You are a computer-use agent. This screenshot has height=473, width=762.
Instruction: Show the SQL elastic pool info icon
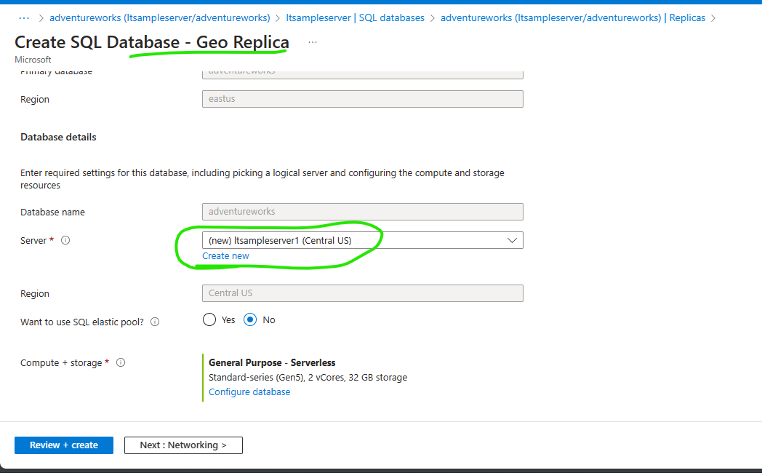click(x=155, y=322)
